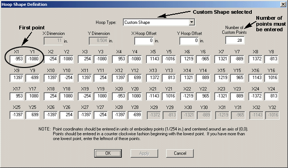Select the X11 coordinate field
The image size is (288, 168).
(x=85, y=78)
